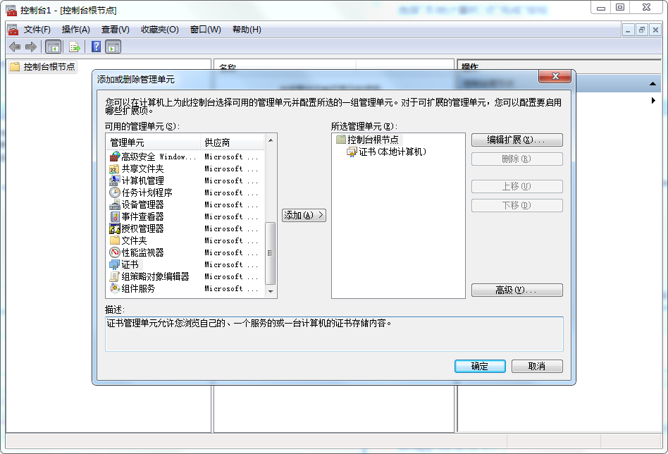The width and height of the screenshot is (668, 454).
Task: Open the 文件(F) menu
Action: coord(37,30)
